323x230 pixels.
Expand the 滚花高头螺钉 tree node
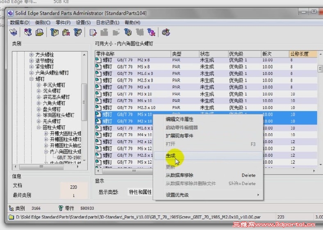(x=39, y=97)
